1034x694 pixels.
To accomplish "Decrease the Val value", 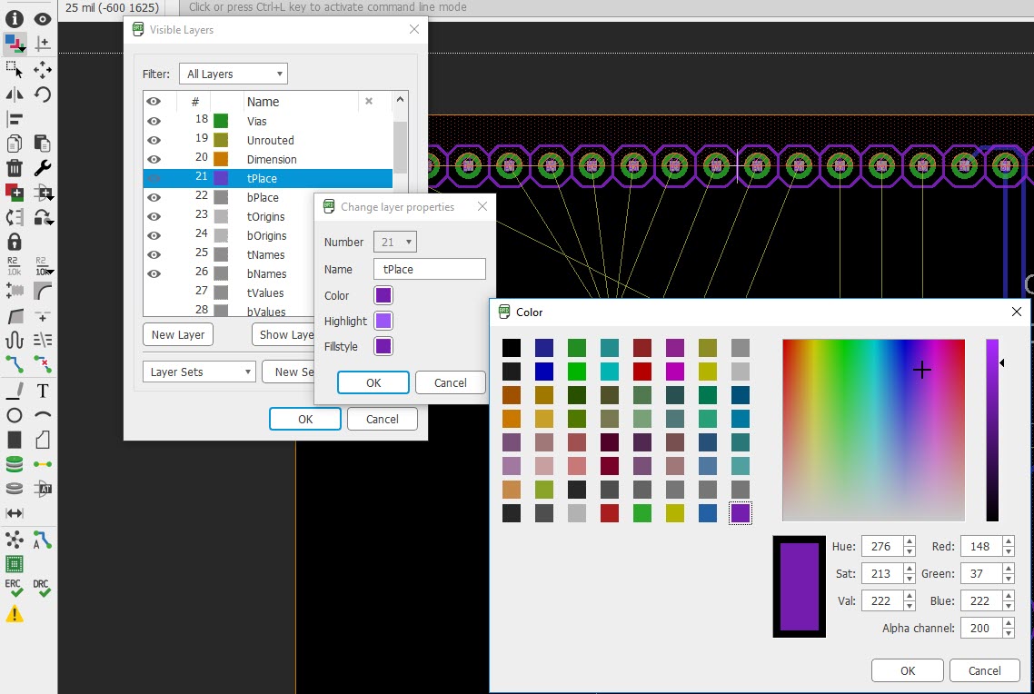I will coord(910,606).
